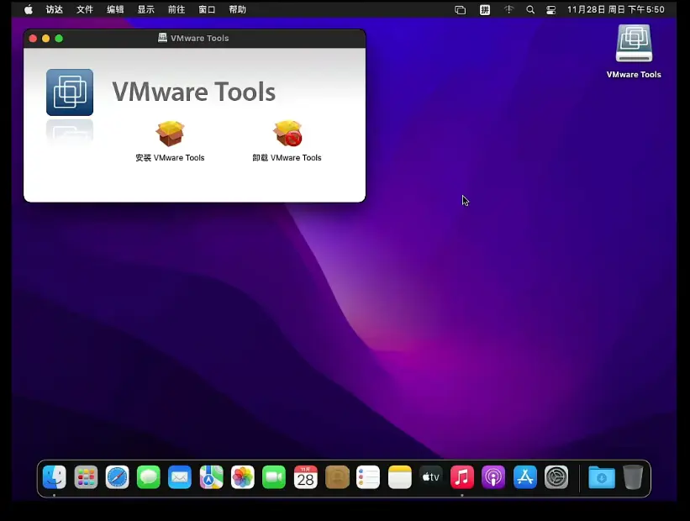Launch Launchpad from the Dock
This screenshot has height=521, width=690.
pyautogui.click(x=86, y=477)
